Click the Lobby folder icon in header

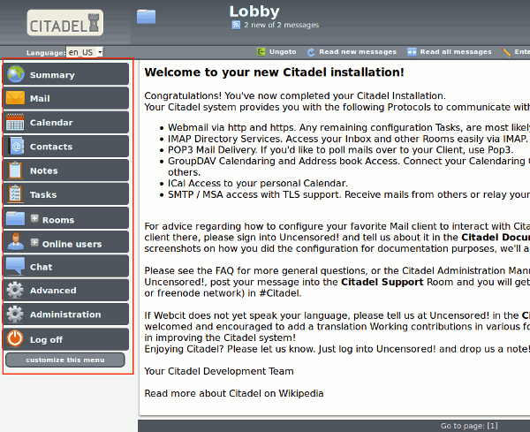click(146, 16)
